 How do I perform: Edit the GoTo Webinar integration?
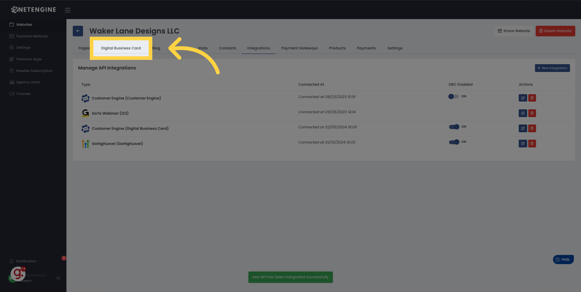coord(523,113)
